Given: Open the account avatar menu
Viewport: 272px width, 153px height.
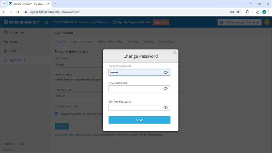Looking at the screenshot, I should tap(267, 22).
